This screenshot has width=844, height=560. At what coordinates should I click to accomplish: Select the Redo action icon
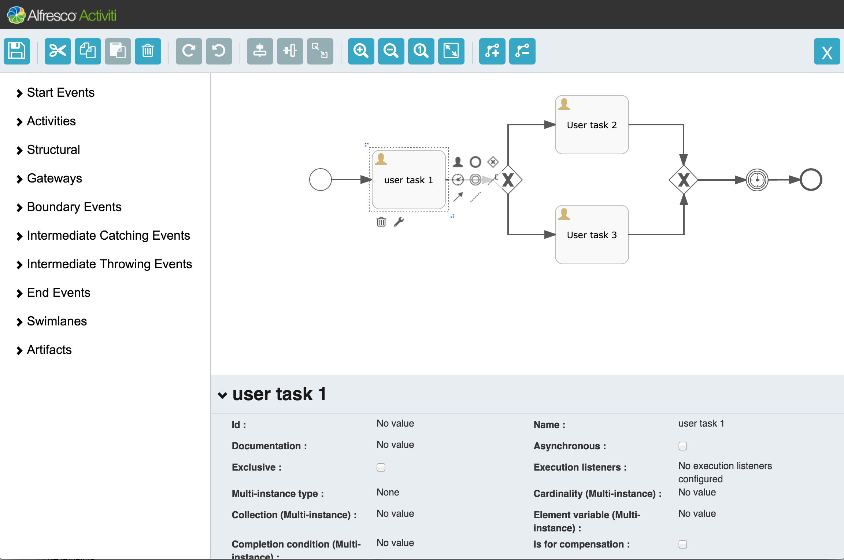coord(189,52)
